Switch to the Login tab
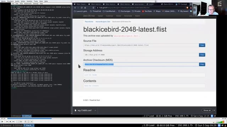227x127 pixels. (150, 4)
